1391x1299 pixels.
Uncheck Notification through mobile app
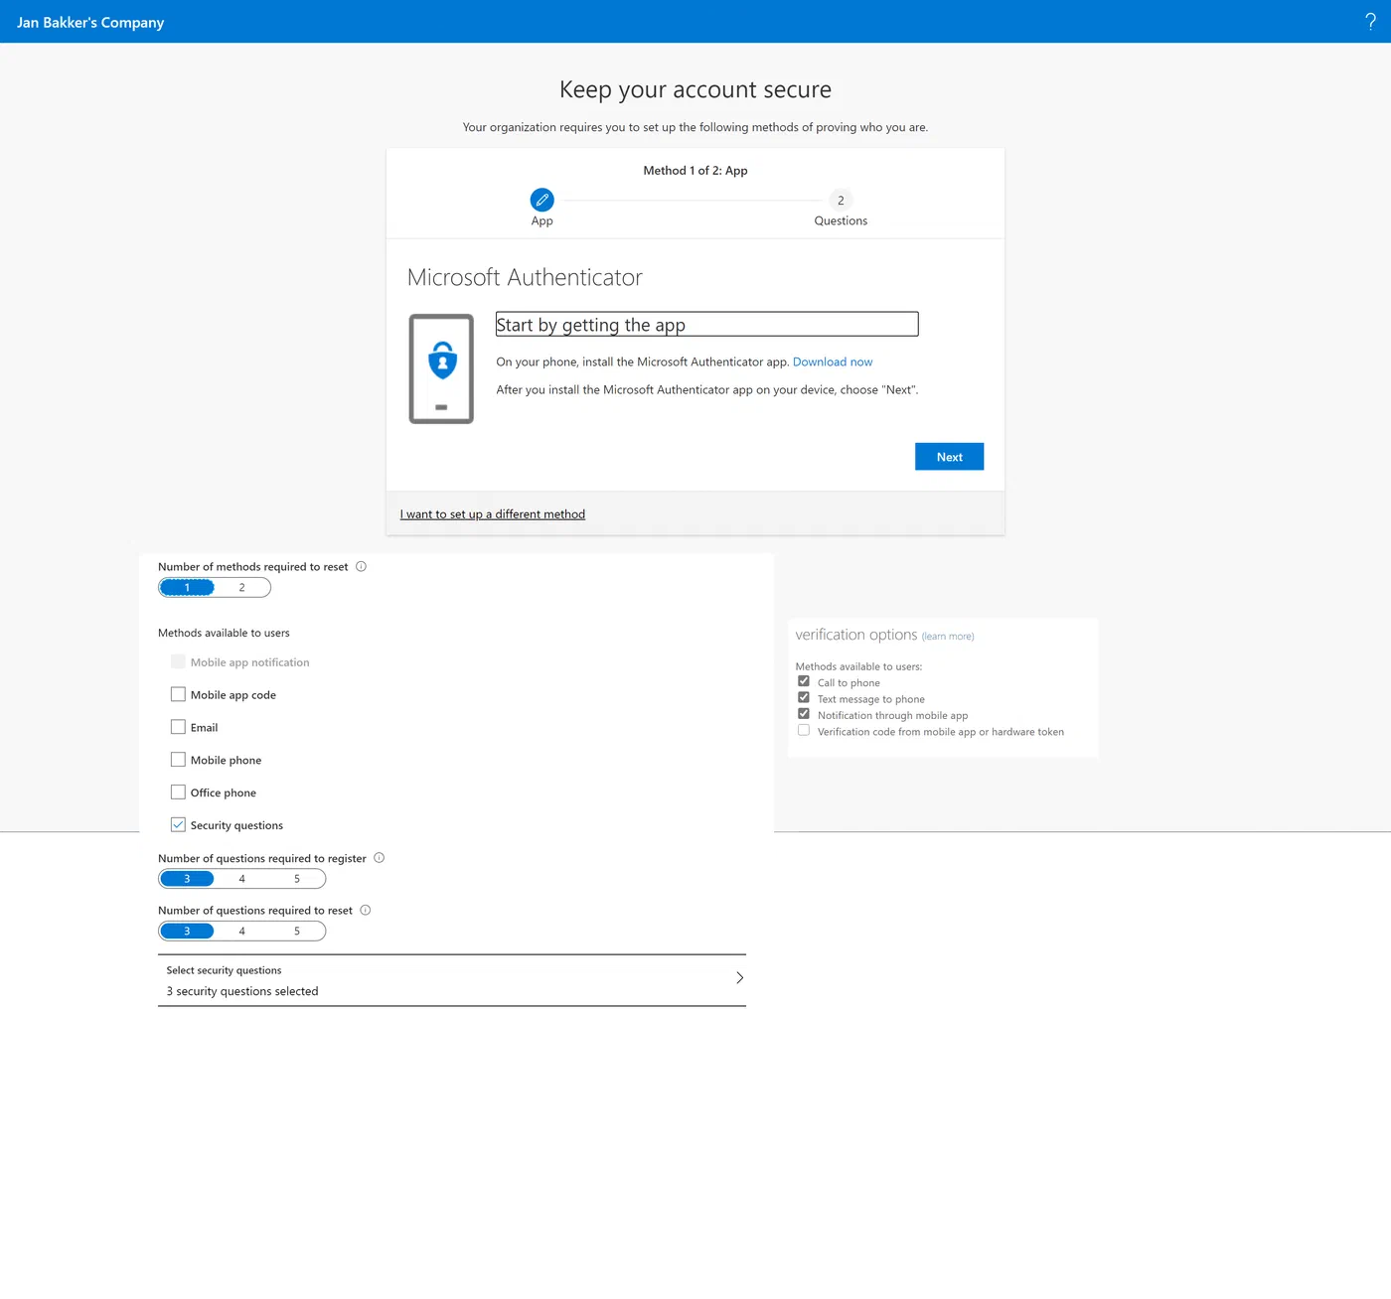(804, 714)
